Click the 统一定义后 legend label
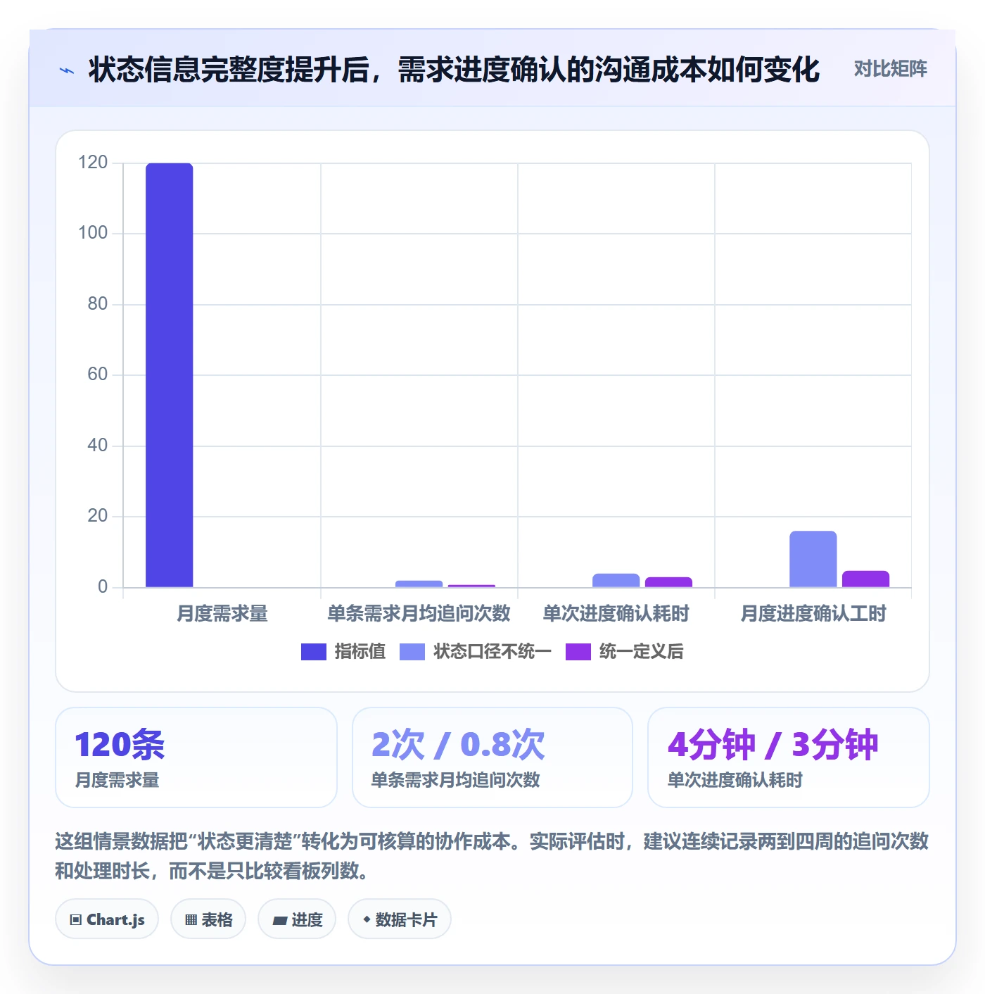 click(x=641, y=652)
